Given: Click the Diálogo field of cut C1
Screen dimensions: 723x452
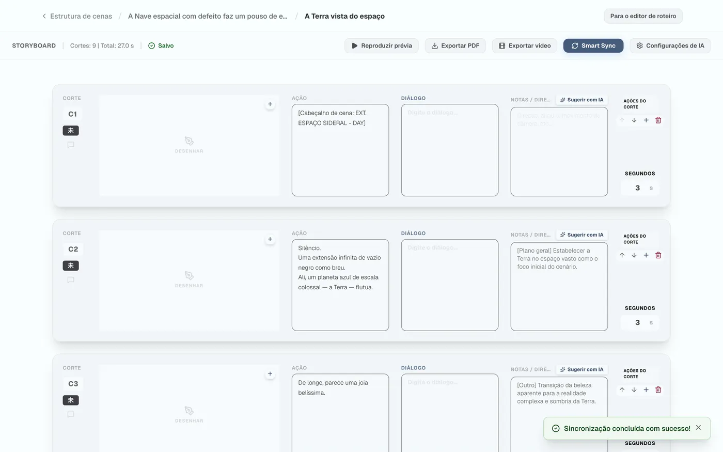Looking at the screenshot, I should 450,150.
